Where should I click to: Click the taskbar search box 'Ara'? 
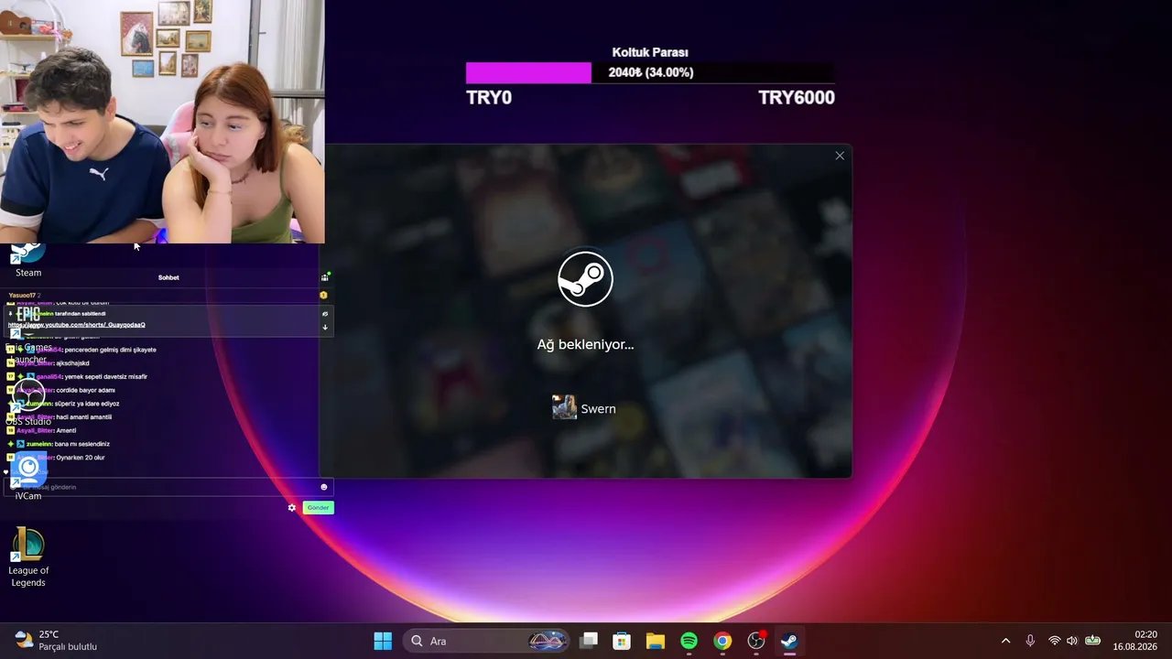[485, 641]
